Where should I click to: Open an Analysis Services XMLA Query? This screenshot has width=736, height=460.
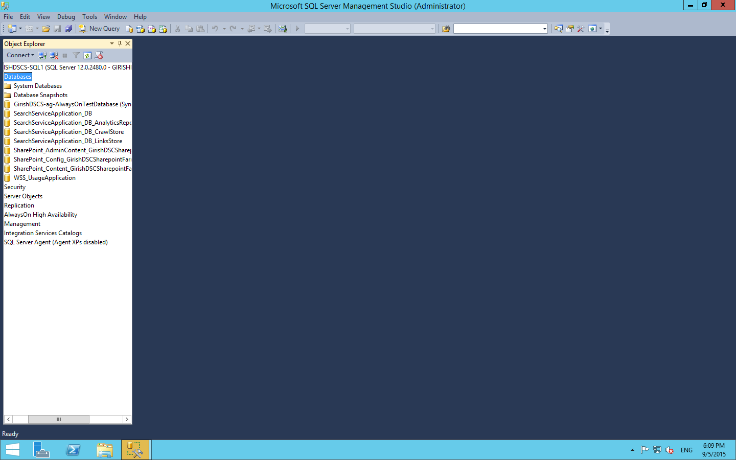click(x=163, y=29)
